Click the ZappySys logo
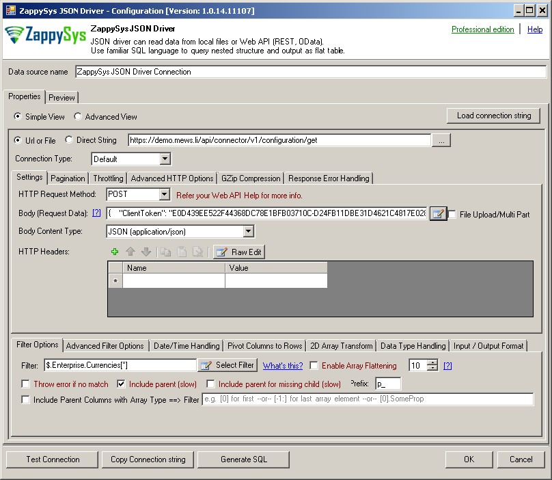 click(x=43, y=36)
